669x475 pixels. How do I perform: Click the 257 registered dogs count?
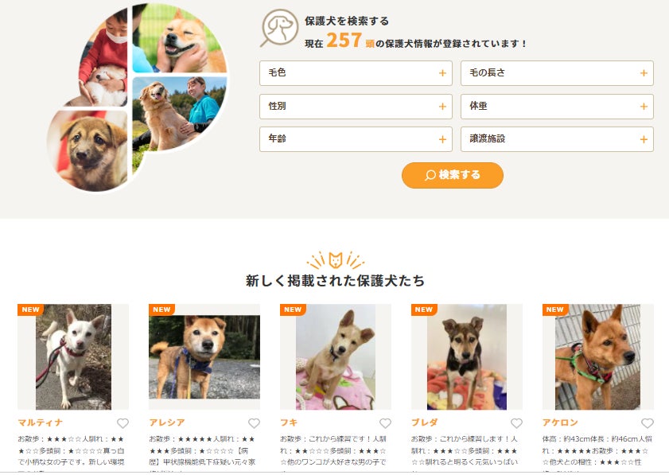pos(344,40)
